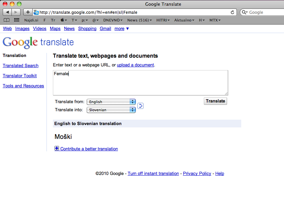Turn off instant translation link
Screen dimensions: 284x209
coord(153,174)
